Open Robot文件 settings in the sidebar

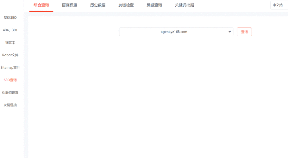coord(10,55)
